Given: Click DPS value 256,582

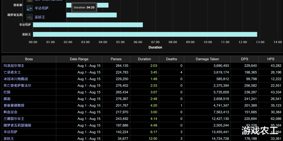Looking at the screenshot, I should (250, 86).
